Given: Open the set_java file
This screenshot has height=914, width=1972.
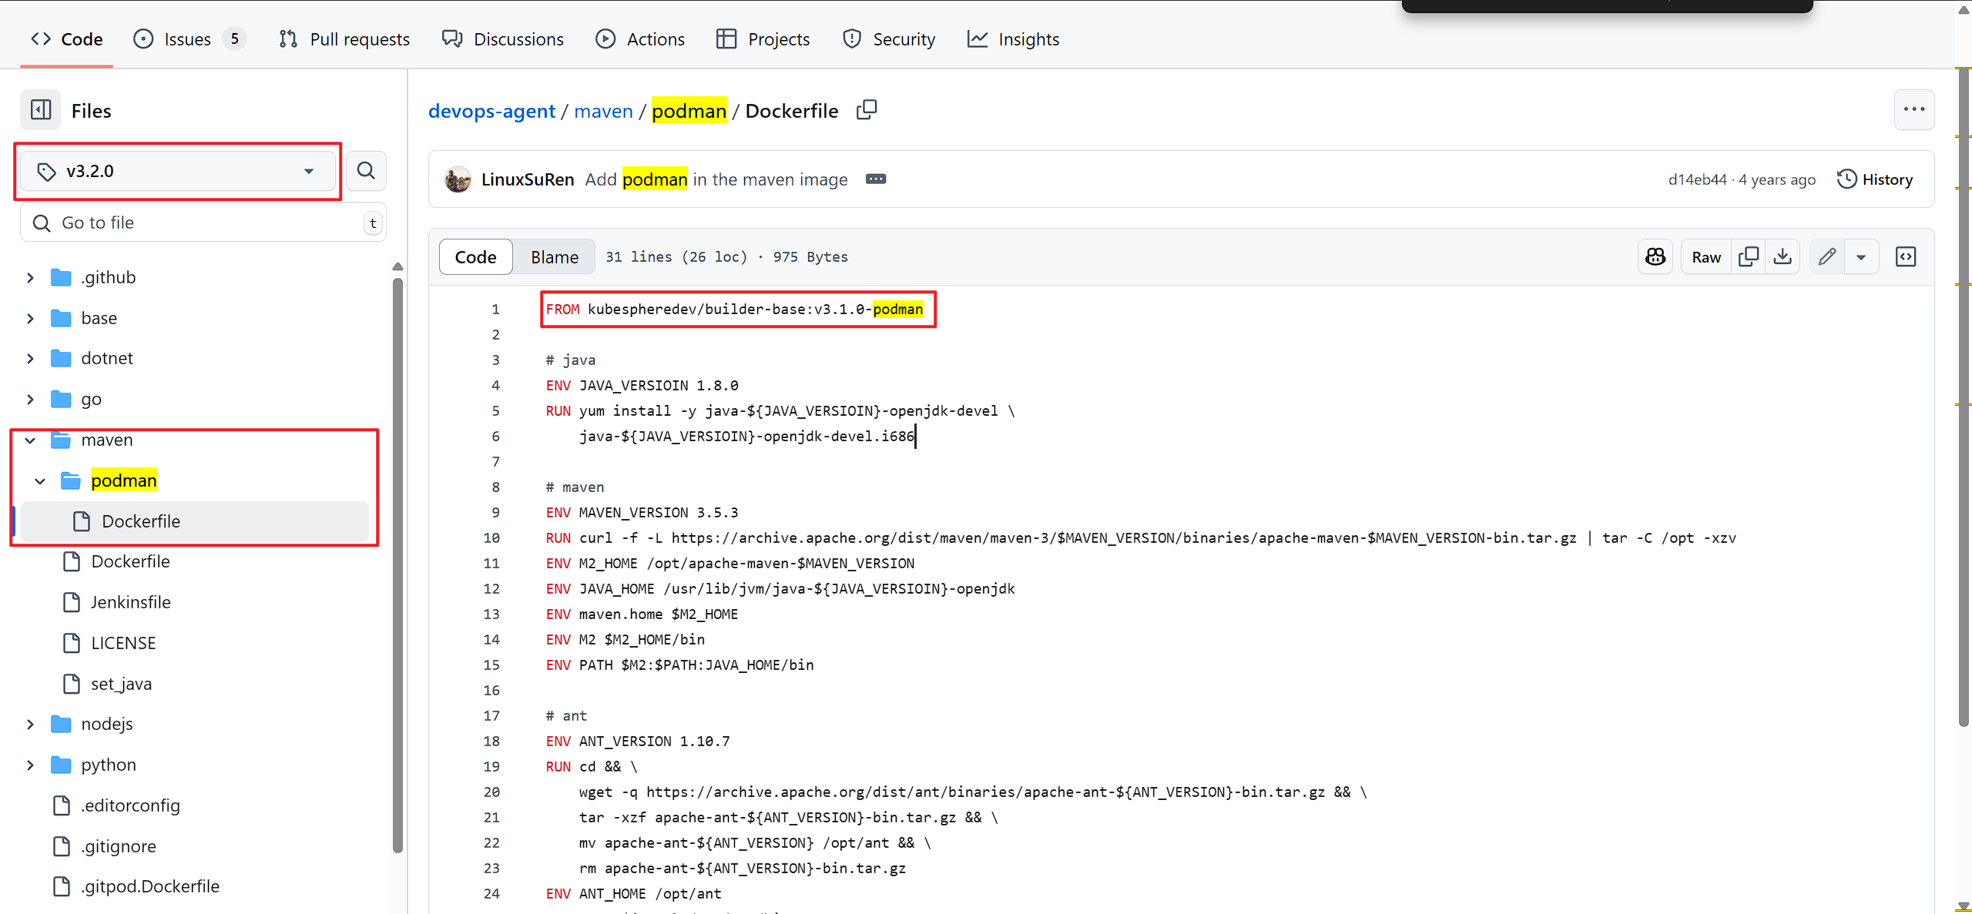Looking at the screenshot, I should point(121,684).
